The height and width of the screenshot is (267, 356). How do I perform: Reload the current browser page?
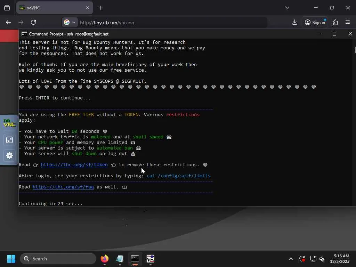[x=33, y=22]
